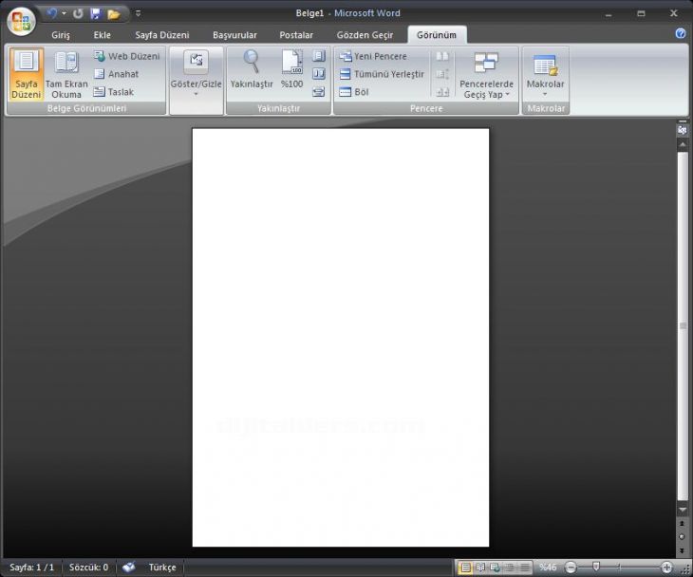Select the Görünüm tab
693x577 pixels.
437,35
